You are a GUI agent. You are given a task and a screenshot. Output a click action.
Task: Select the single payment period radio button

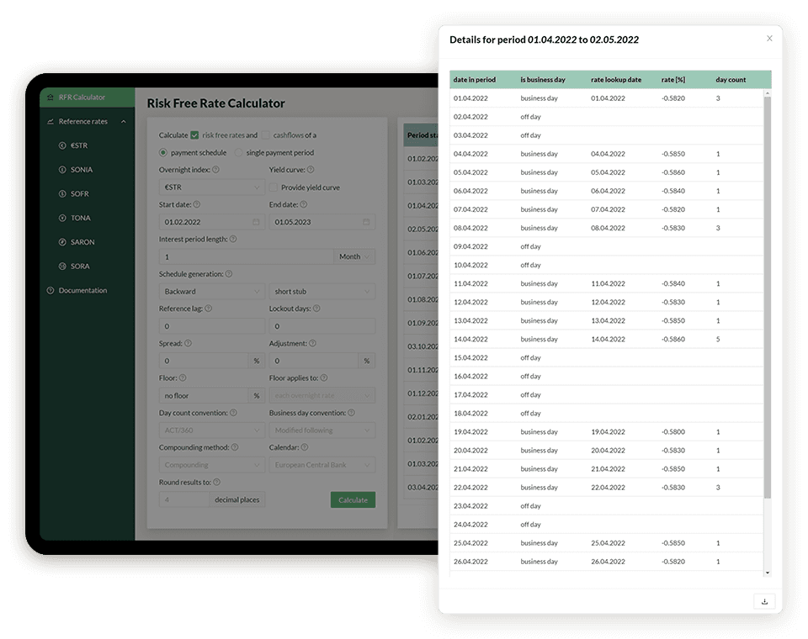point(238,153)
